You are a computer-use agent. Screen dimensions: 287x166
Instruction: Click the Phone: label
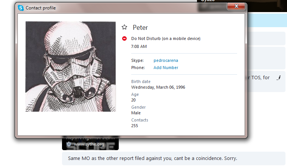pos(138,68)
